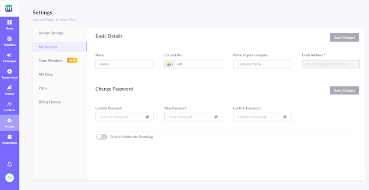Save Changes for Basic Details

click(344, 37)
